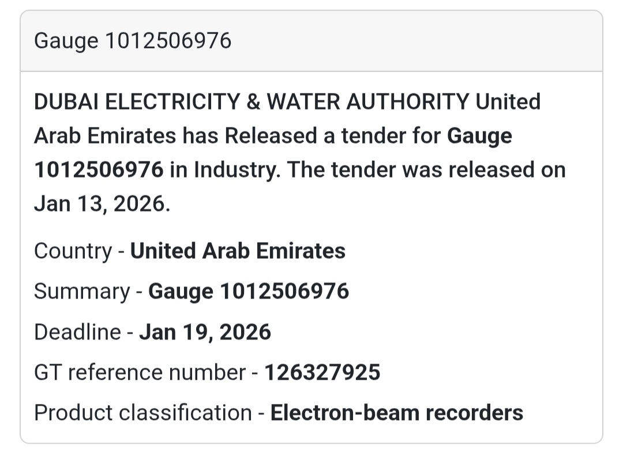623x457 pixels.
Task: Click the empty gray area of the card header
Action: (415, 41)
